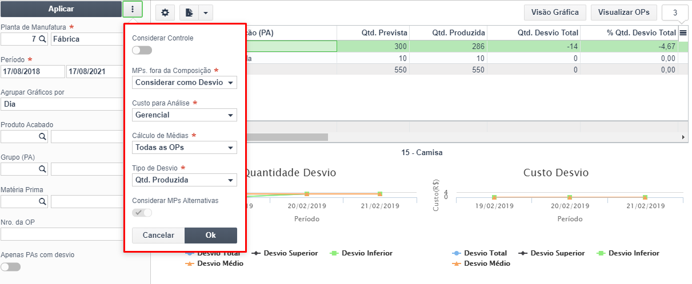Image resolution: width=692 pixels, height=284 pixels.
Task: Toggle Considerar MPs Alternativas switch
Action: click(x=142, y=213)
